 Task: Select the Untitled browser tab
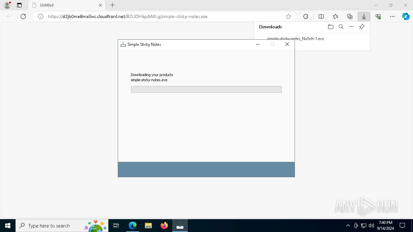pyautogui.click(x=67, y=5)
